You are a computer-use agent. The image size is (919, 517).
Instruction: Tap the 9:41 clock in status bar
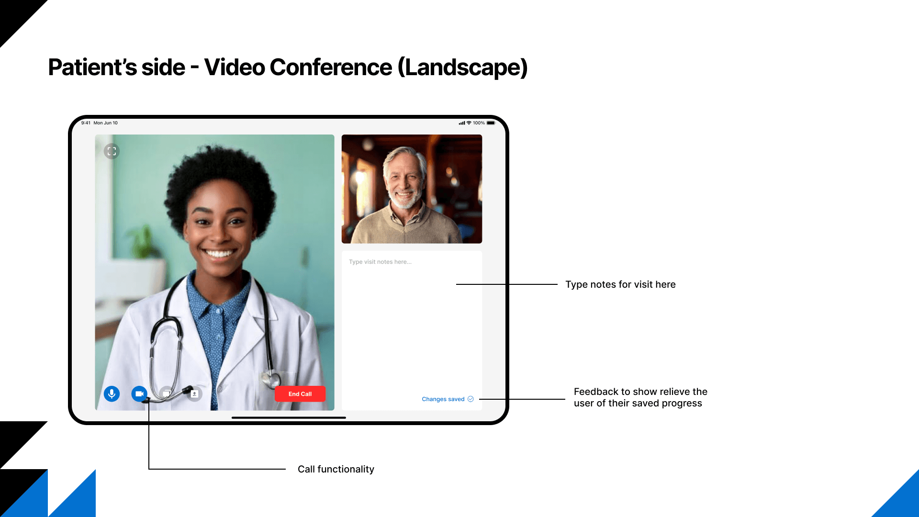86,123
